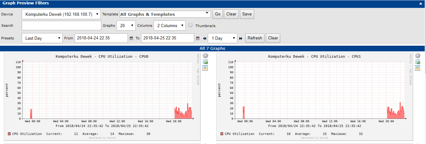Click Clear next to the Go button
The height and width of the screenshot is (144, 426).
(x=231, y=14)
